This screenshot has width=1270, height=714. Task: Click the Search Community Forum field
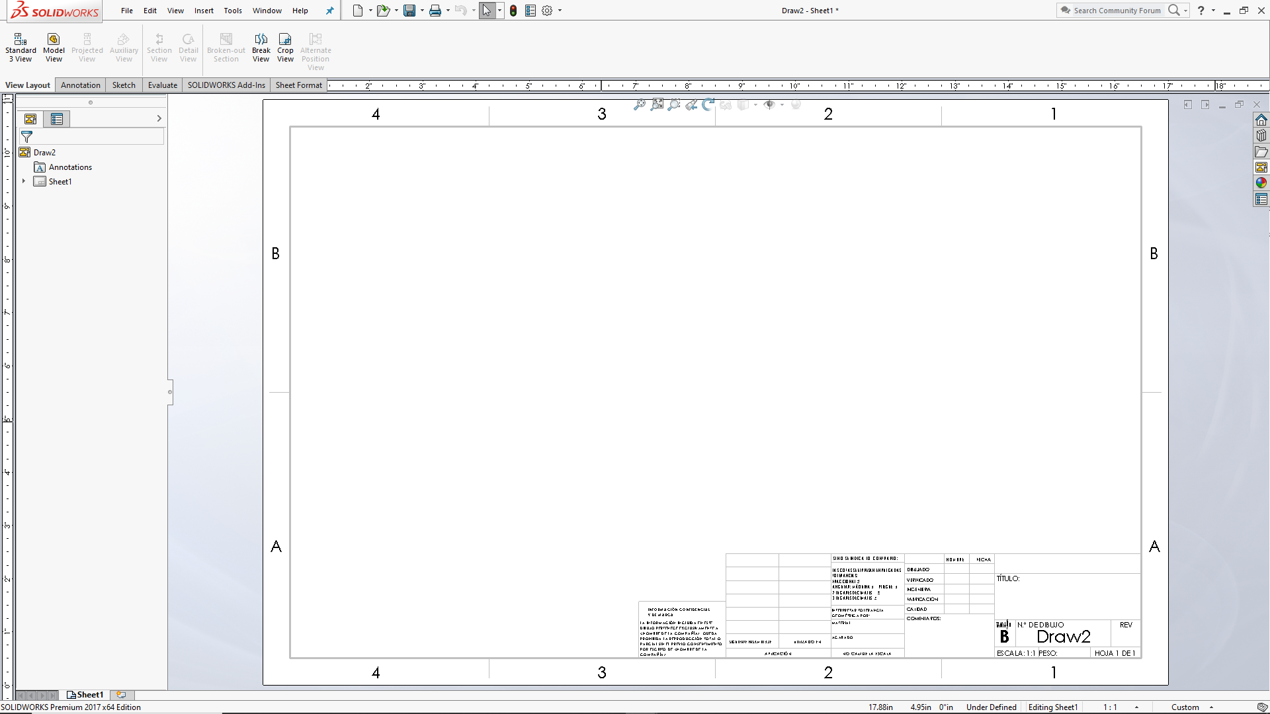pyautogui.click(x=1118, y=11)
